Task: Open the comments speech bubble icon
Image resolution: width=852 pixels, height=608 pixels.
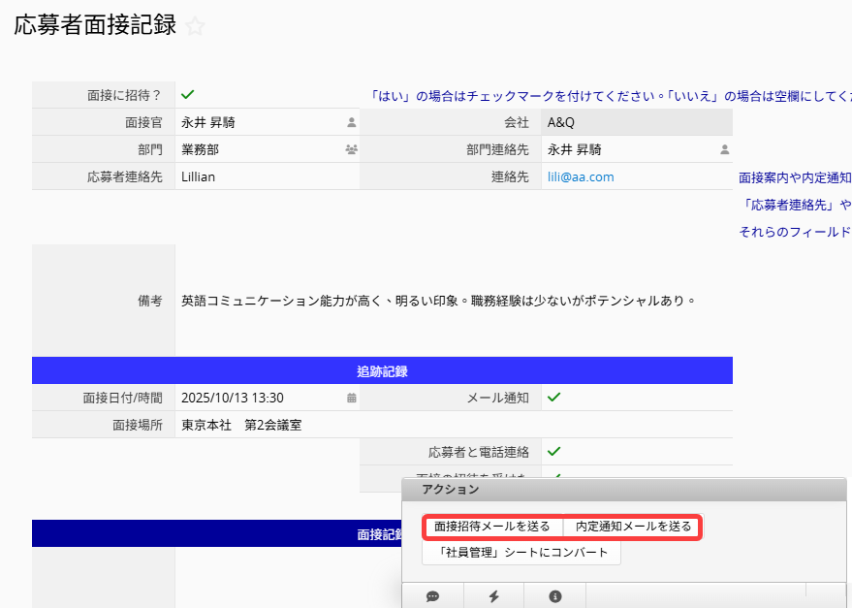Action: [433, 596]
